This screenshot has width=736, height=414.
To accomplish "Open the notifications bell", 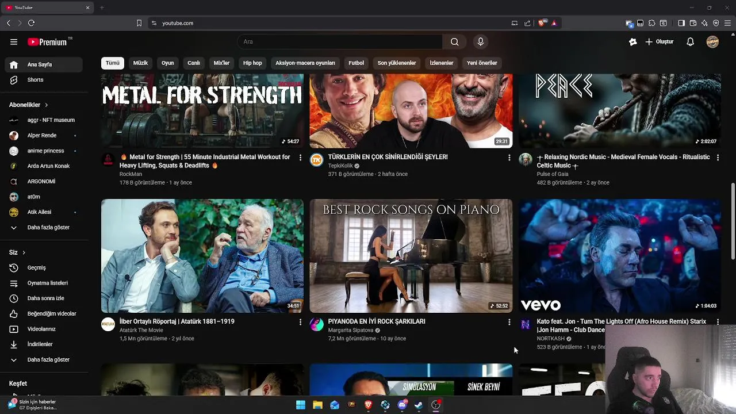I will pos(691,41).
